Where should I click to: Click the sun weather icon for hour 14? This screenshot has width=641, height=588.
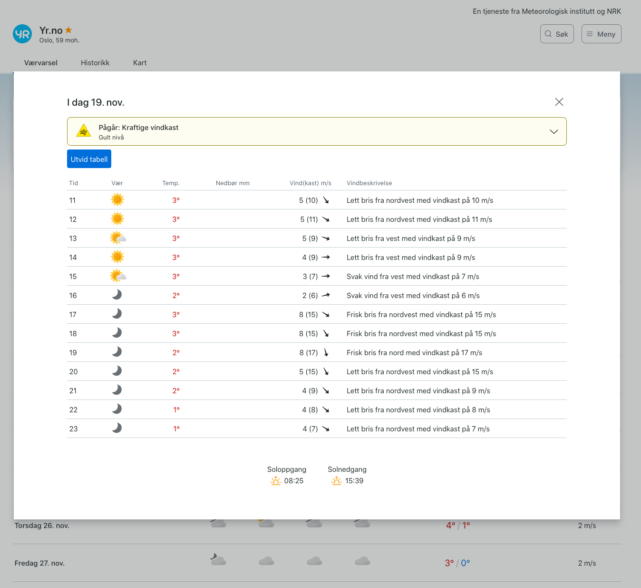(x=117, y=257)
